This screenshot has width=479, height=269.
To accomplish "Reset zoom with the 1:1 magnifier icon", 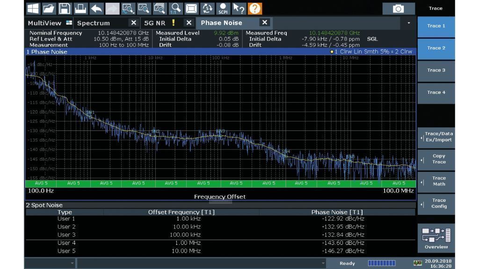I will (176, 8).
